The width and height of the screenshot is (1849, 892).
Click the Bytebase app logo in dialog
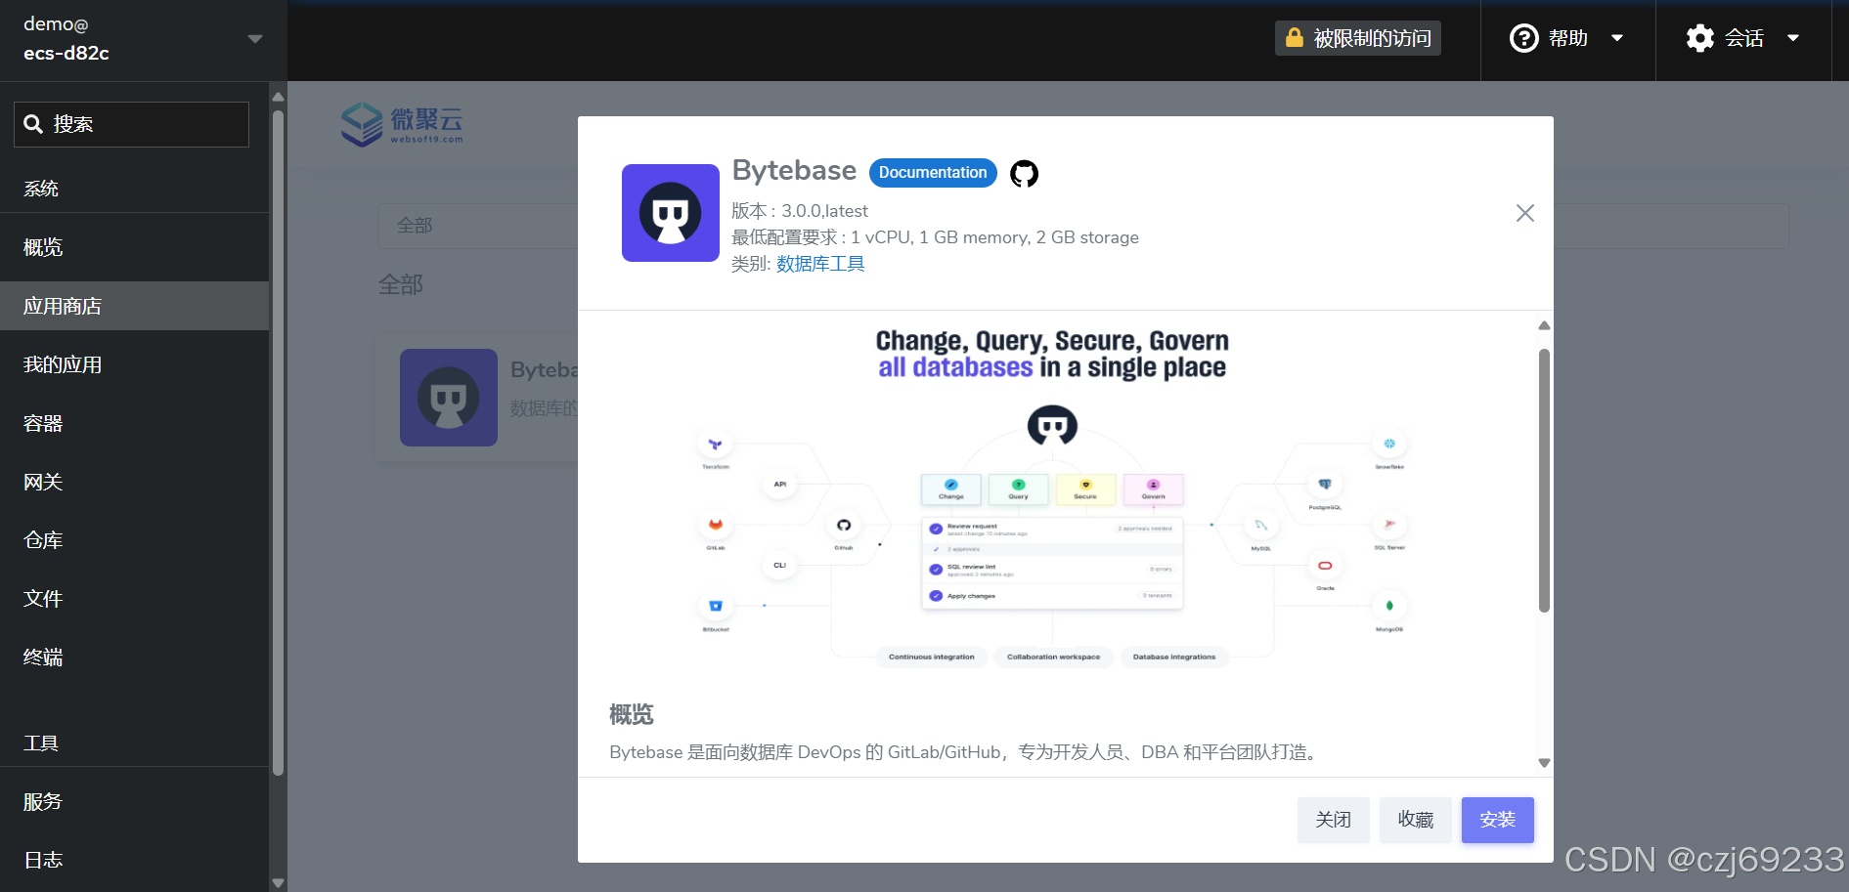click(671, 213)
